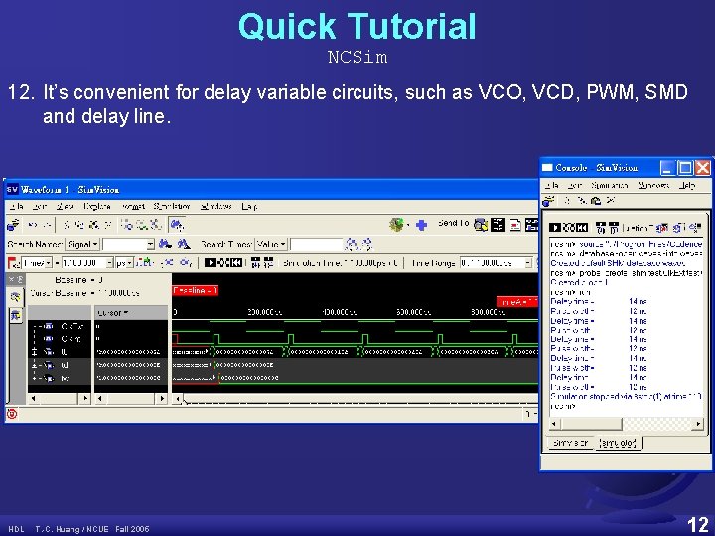Click the step simulation icon in Waveform toolbar
This screenshot has width=715, height=536.
click(x=256, y=263)
